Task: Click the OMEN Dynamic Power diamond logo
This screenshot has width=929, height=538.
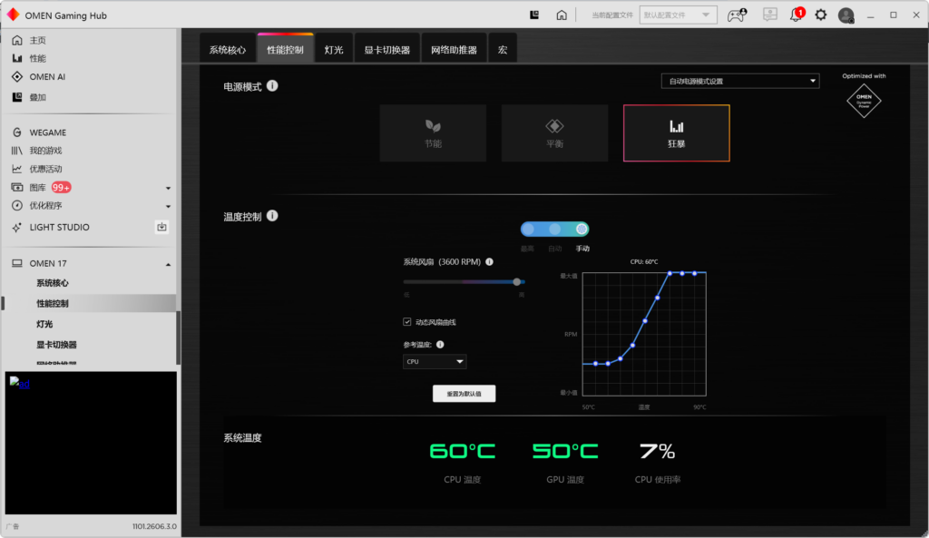Action: point(864,101)
